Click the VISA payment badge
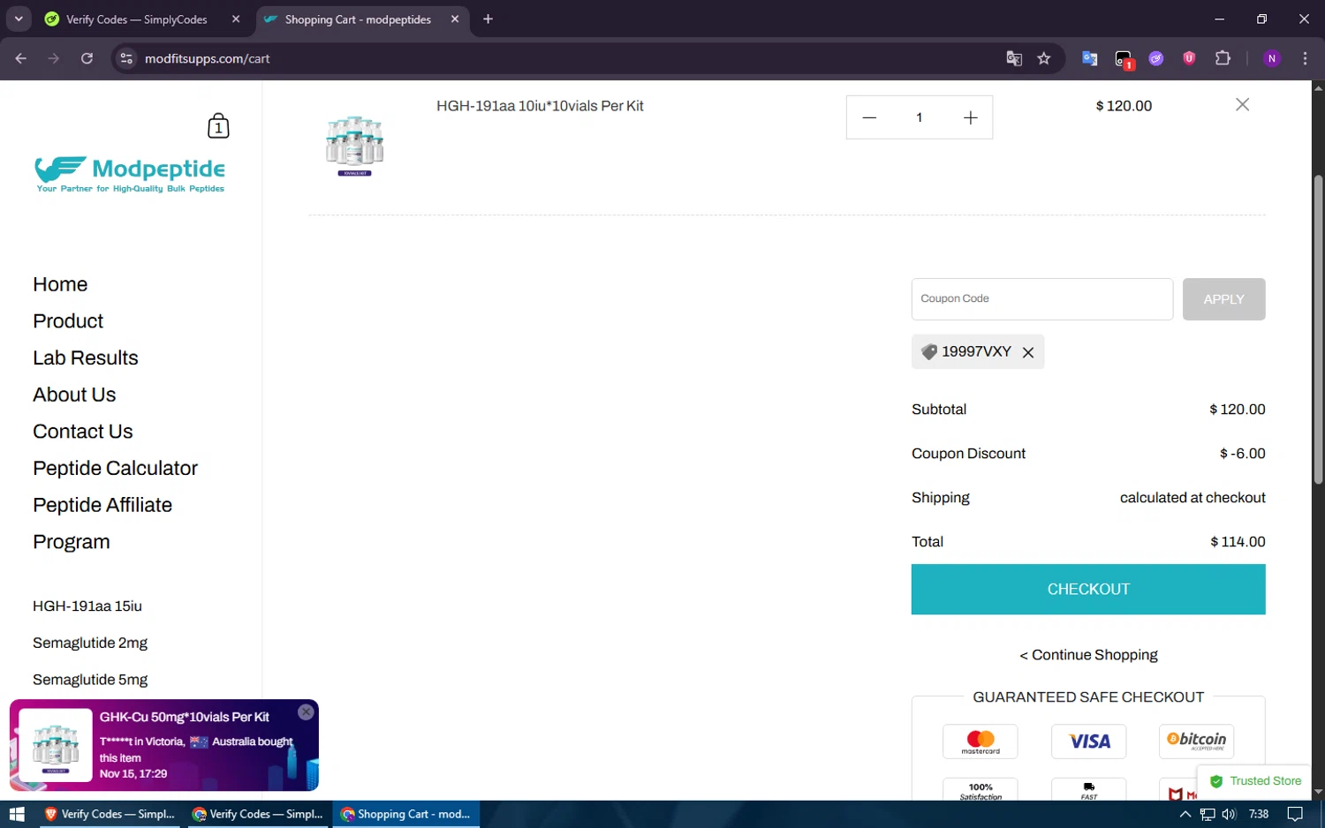The image size is (1325, 828). tap(1089, 741)
